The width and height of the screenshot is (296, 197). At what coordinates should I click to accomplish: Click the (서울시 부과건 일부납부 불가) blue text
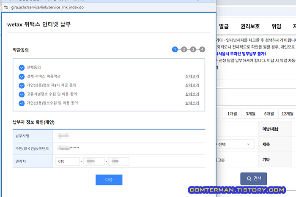(241, 54)
